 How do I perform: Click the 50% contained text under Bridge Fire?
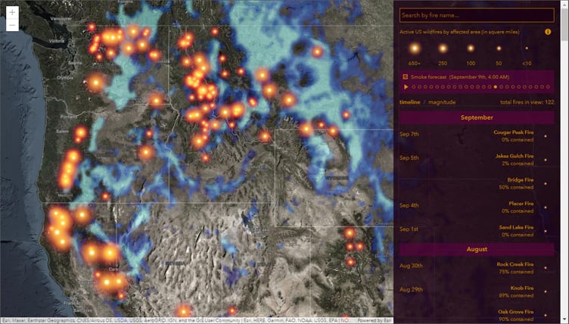[516, 188]
